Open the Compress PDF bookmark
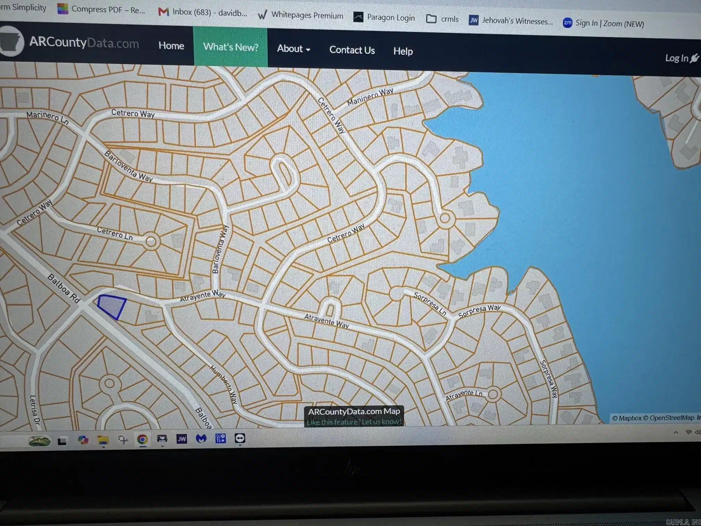 click(x=101, y=9)
